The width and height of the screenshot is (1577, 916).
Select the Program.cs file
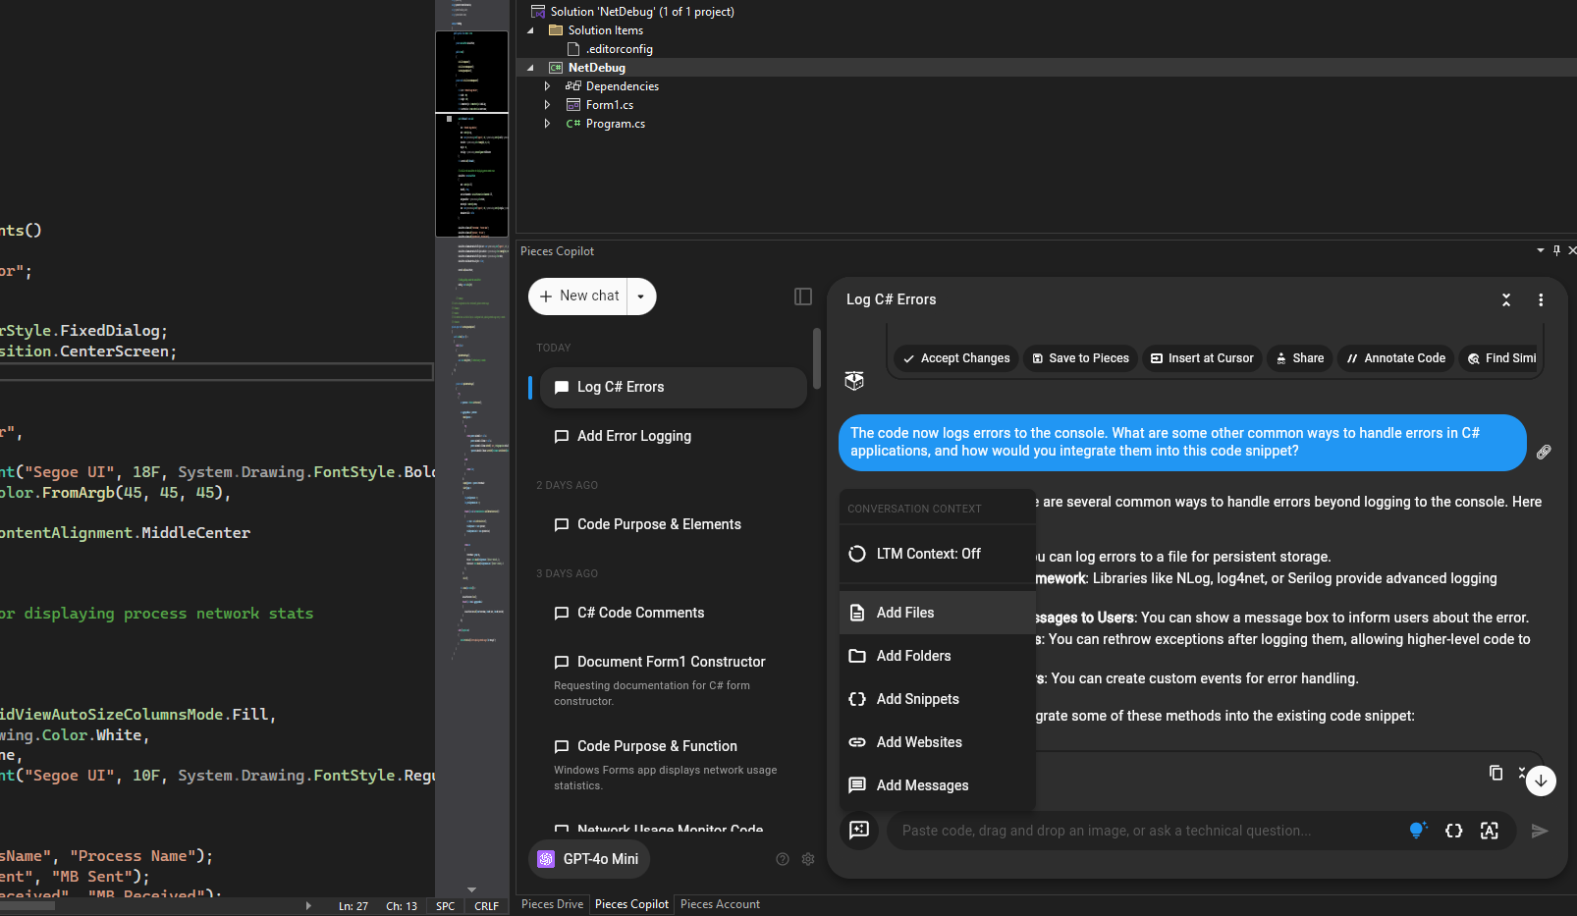point(616,124)
